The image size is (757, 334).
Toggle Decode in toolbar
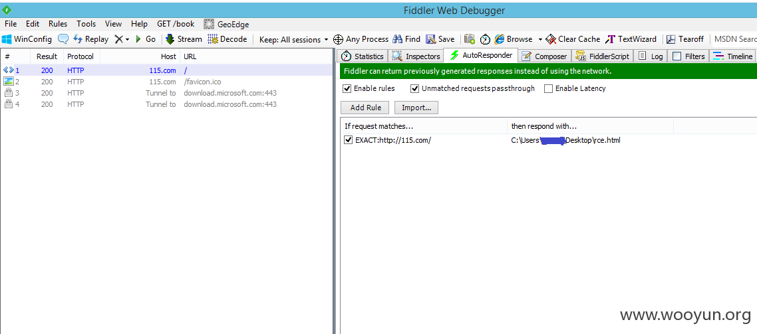click(x=227, y=40)
